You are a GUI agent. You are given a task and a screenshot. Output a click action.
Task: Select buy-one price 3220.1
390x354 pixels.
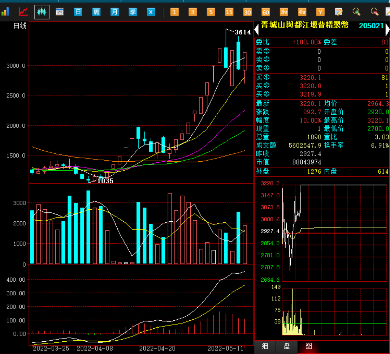(310, 78)
